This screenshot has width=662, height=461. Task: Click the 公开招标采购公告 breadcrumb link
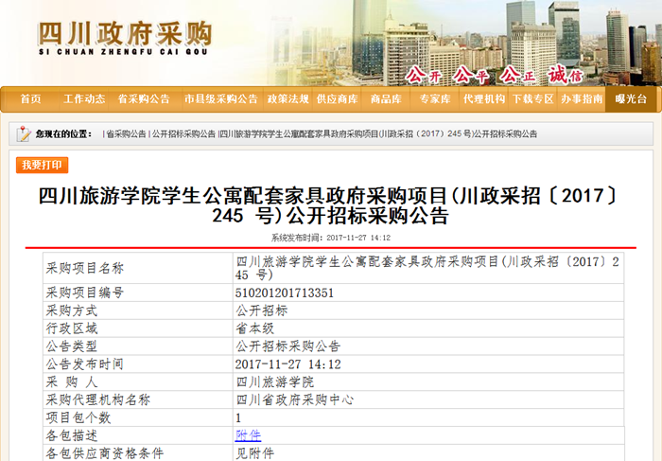coord(183,134)
